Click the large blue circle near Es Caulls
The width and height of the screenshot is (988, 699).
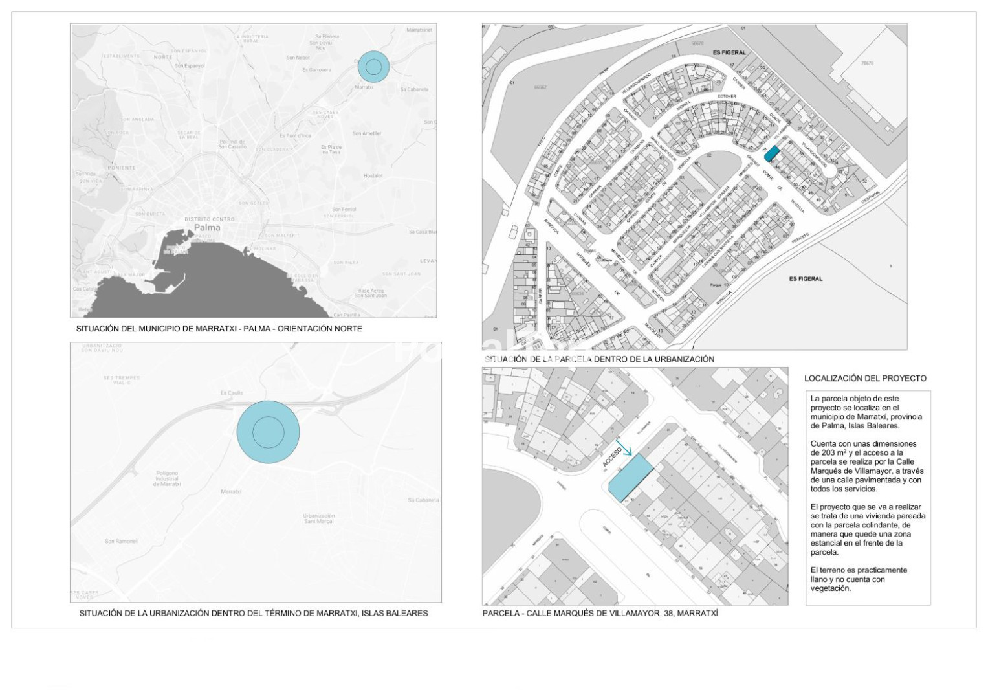click(x=268, y=432)
